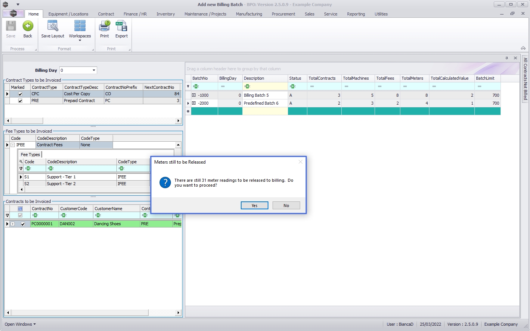This screenshot has width=530, height=331.
Task: Open the Quick Access toolbar dropdown arrow
Action: point(18,5)
